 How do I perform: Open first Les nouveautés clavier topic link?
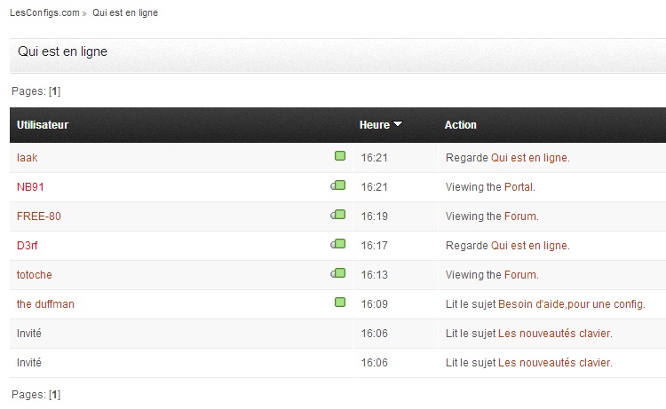554,333
